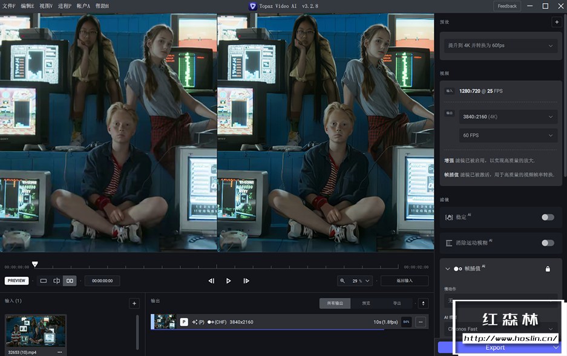The height and width of the screenshot is (356, 567).
Task: Expand the 60 FPS frame rate dropdown
Action: tap(507, 135)
